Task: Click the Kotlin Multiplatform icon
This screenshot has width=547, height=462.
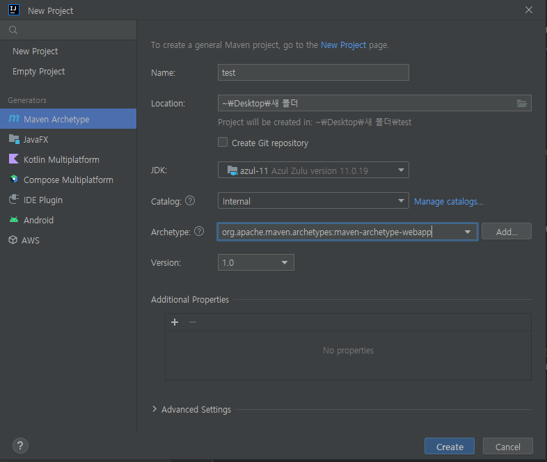Action: [14, 159]
